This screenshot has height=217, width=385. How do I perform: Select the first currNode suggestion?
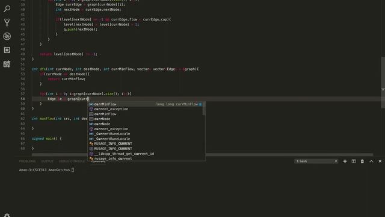click(x=145, y=119)
